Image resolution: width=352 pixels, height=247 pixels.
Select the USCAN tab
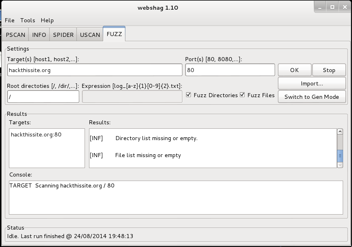click(x=89, y=35)
